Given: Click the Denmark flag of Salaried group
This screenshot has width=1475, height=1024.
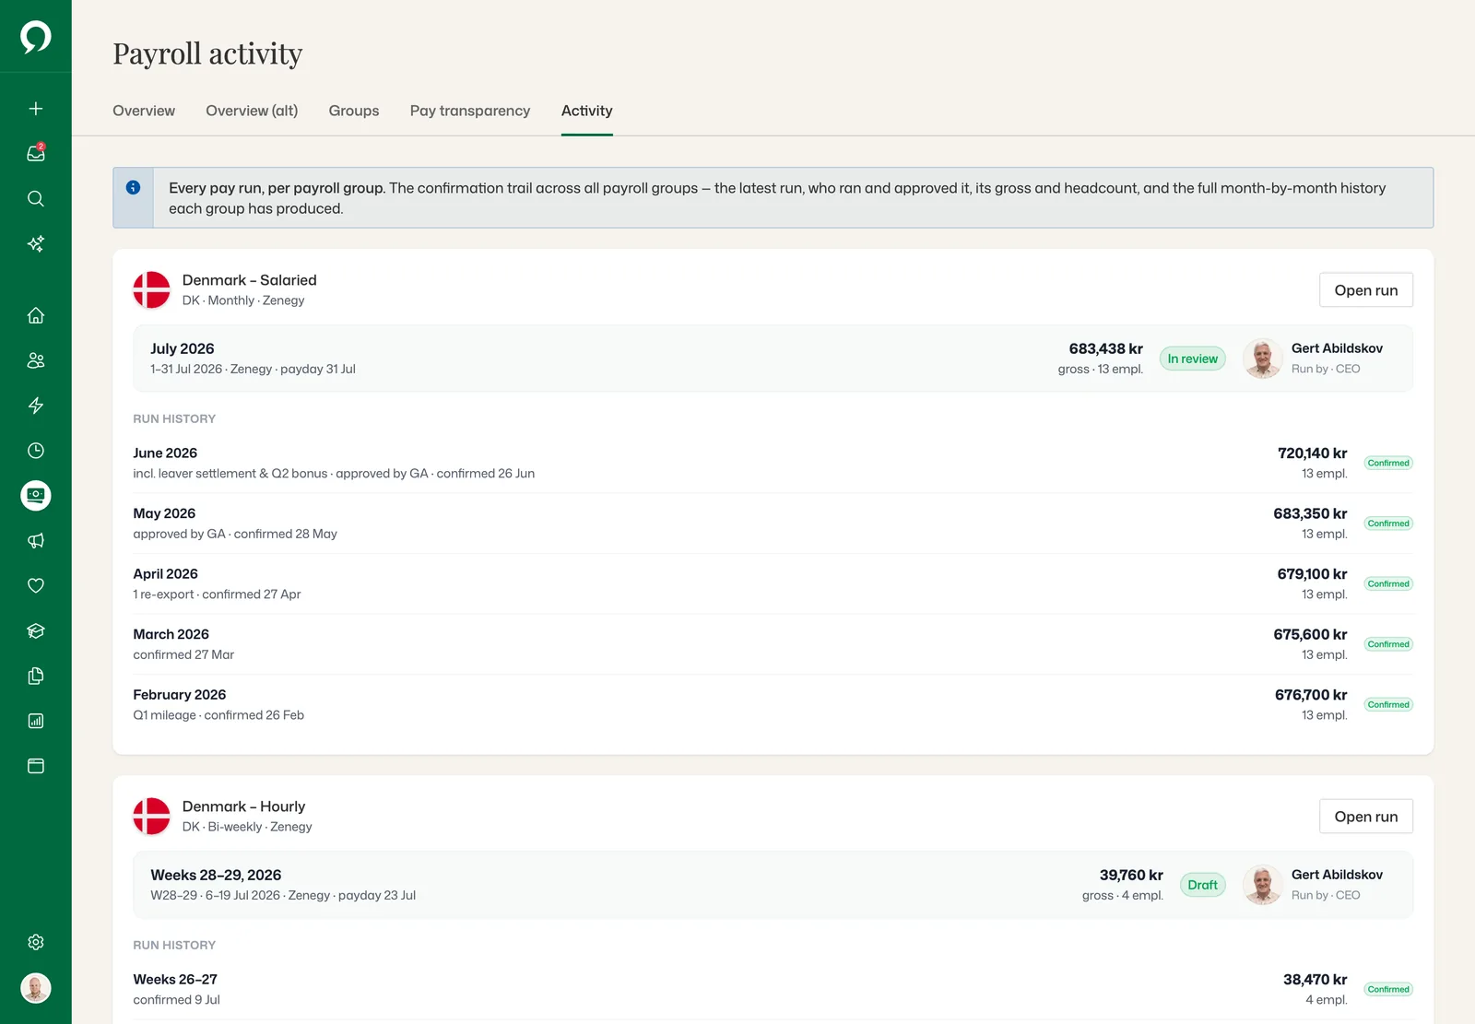Looking at the screenshot, I should coord(152,289).
